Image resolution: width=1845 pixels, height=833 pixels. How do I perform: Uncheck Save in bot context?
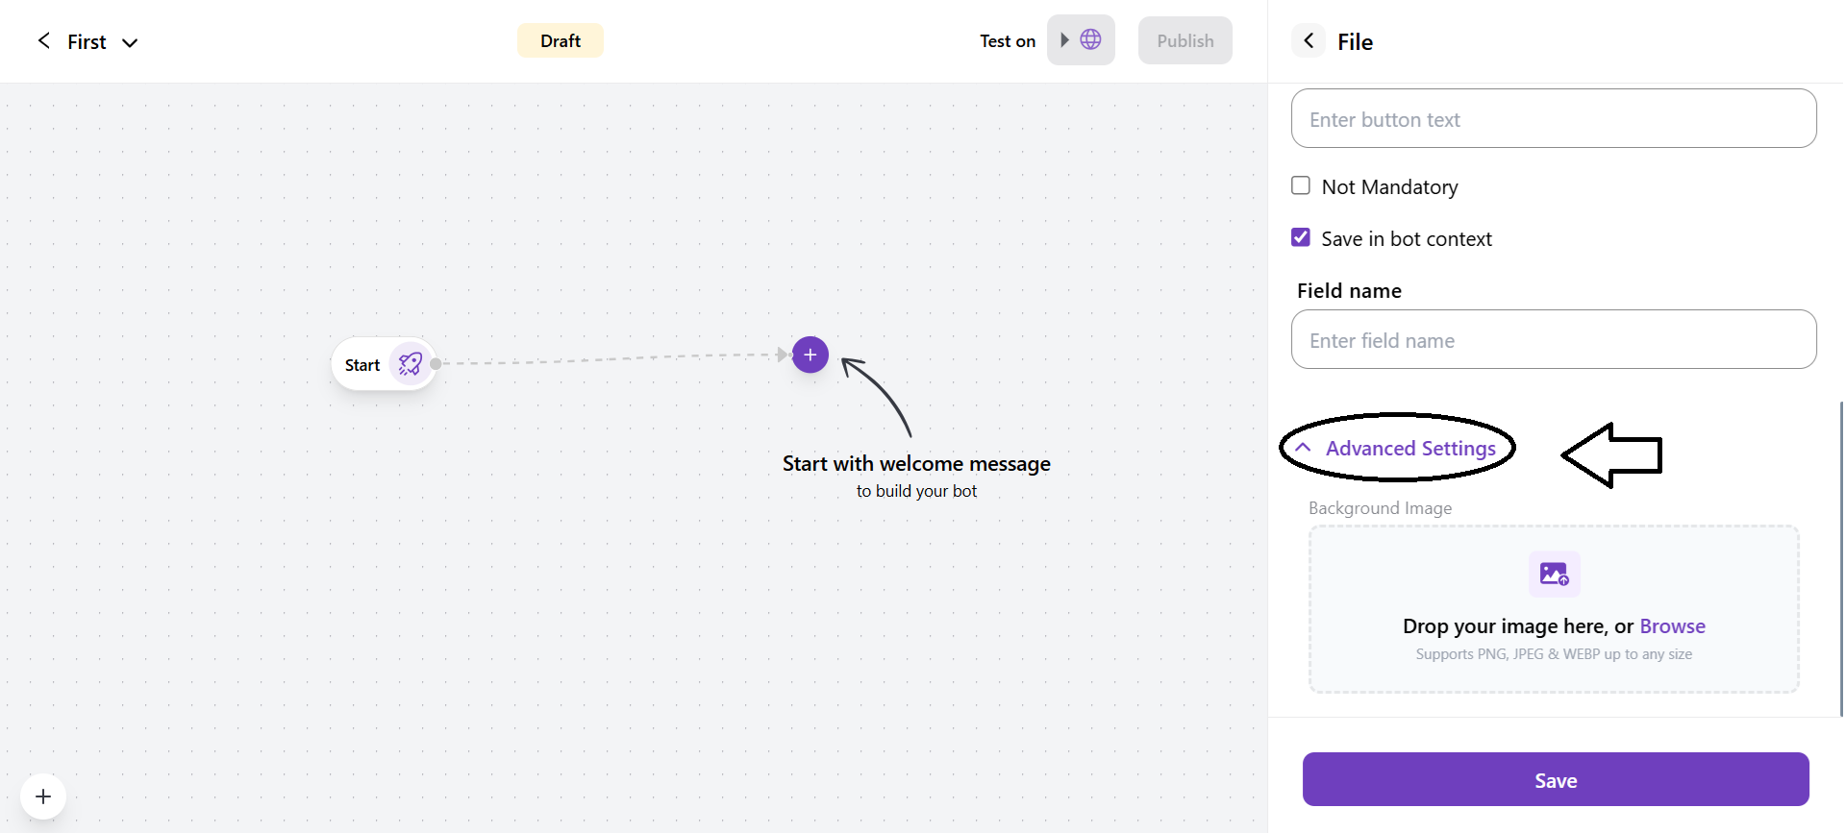[1301, 237]
